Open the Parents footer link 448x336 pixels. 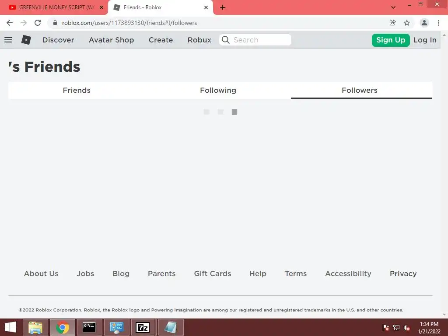point(161,273)
